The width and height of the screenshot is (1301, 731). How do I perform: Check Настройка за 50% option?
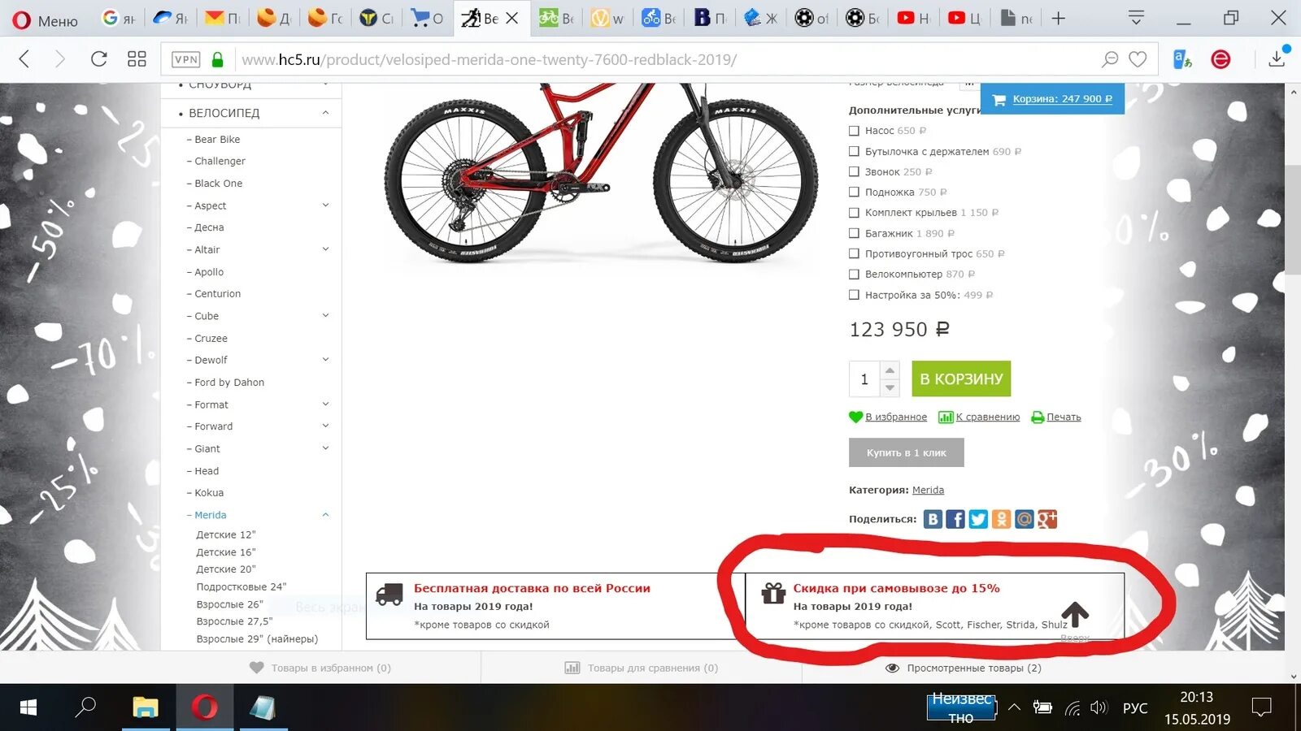coord(854,295)
